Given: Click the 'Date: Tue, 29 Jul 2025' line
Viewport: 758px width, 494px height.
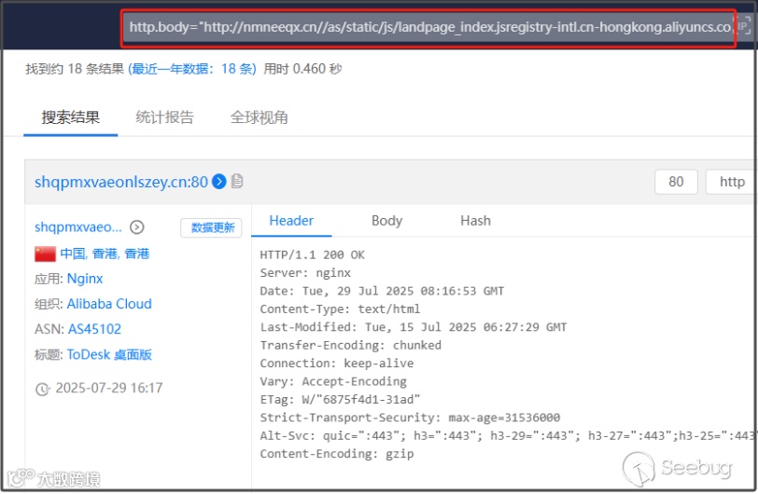Looking at the screenshot, I should (x=382, y=291).
